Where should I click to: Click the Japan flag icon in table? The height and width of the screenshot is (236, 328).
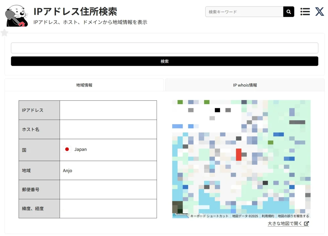(67, 149)
